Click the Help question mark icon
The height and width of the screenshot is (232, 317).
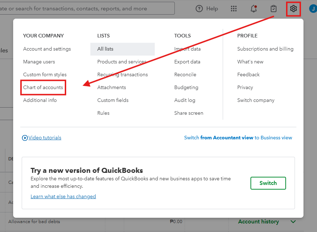point(199,9)
